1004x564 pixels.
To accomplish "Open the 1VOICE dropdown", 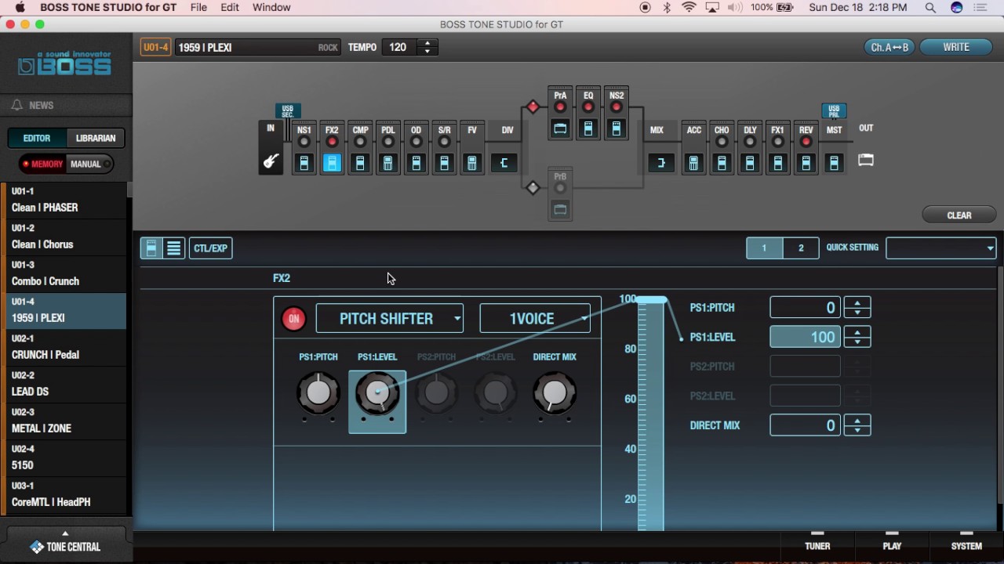I will pos(535,319).
